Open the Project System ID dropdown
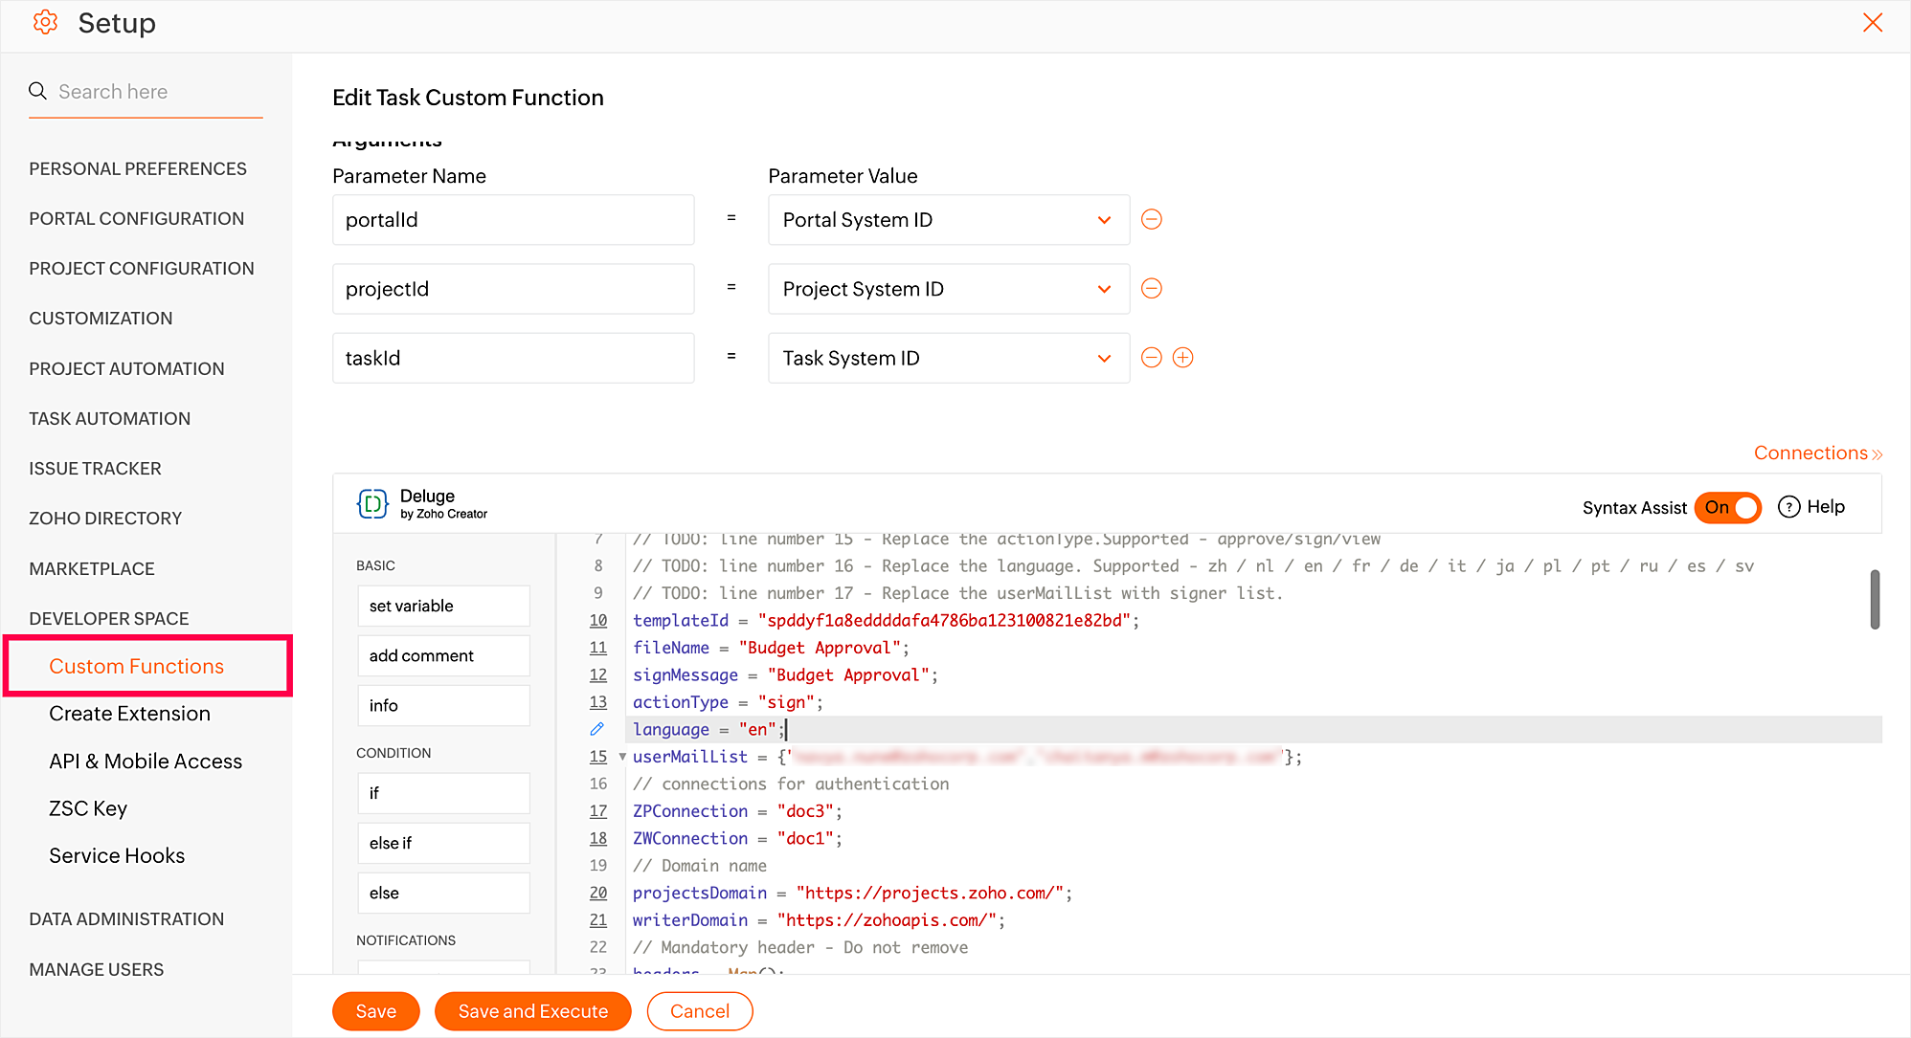This screenshot has height=1038, width=1911. (x=948, y=289)
